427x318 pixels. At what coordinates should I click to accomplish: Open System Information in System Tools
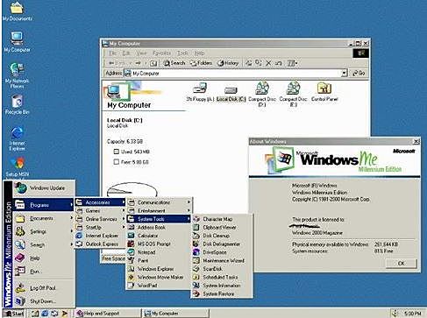coord(222,286)
